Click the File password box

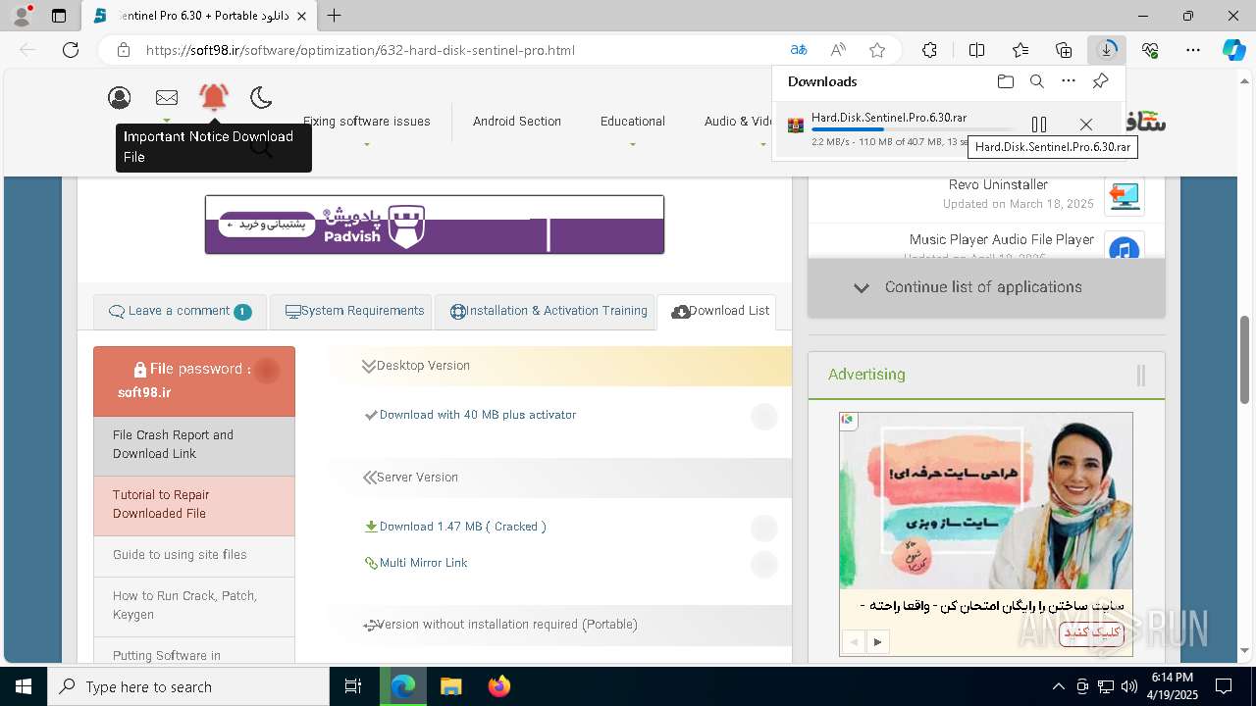pyautogui.click(x=194, y=381)
